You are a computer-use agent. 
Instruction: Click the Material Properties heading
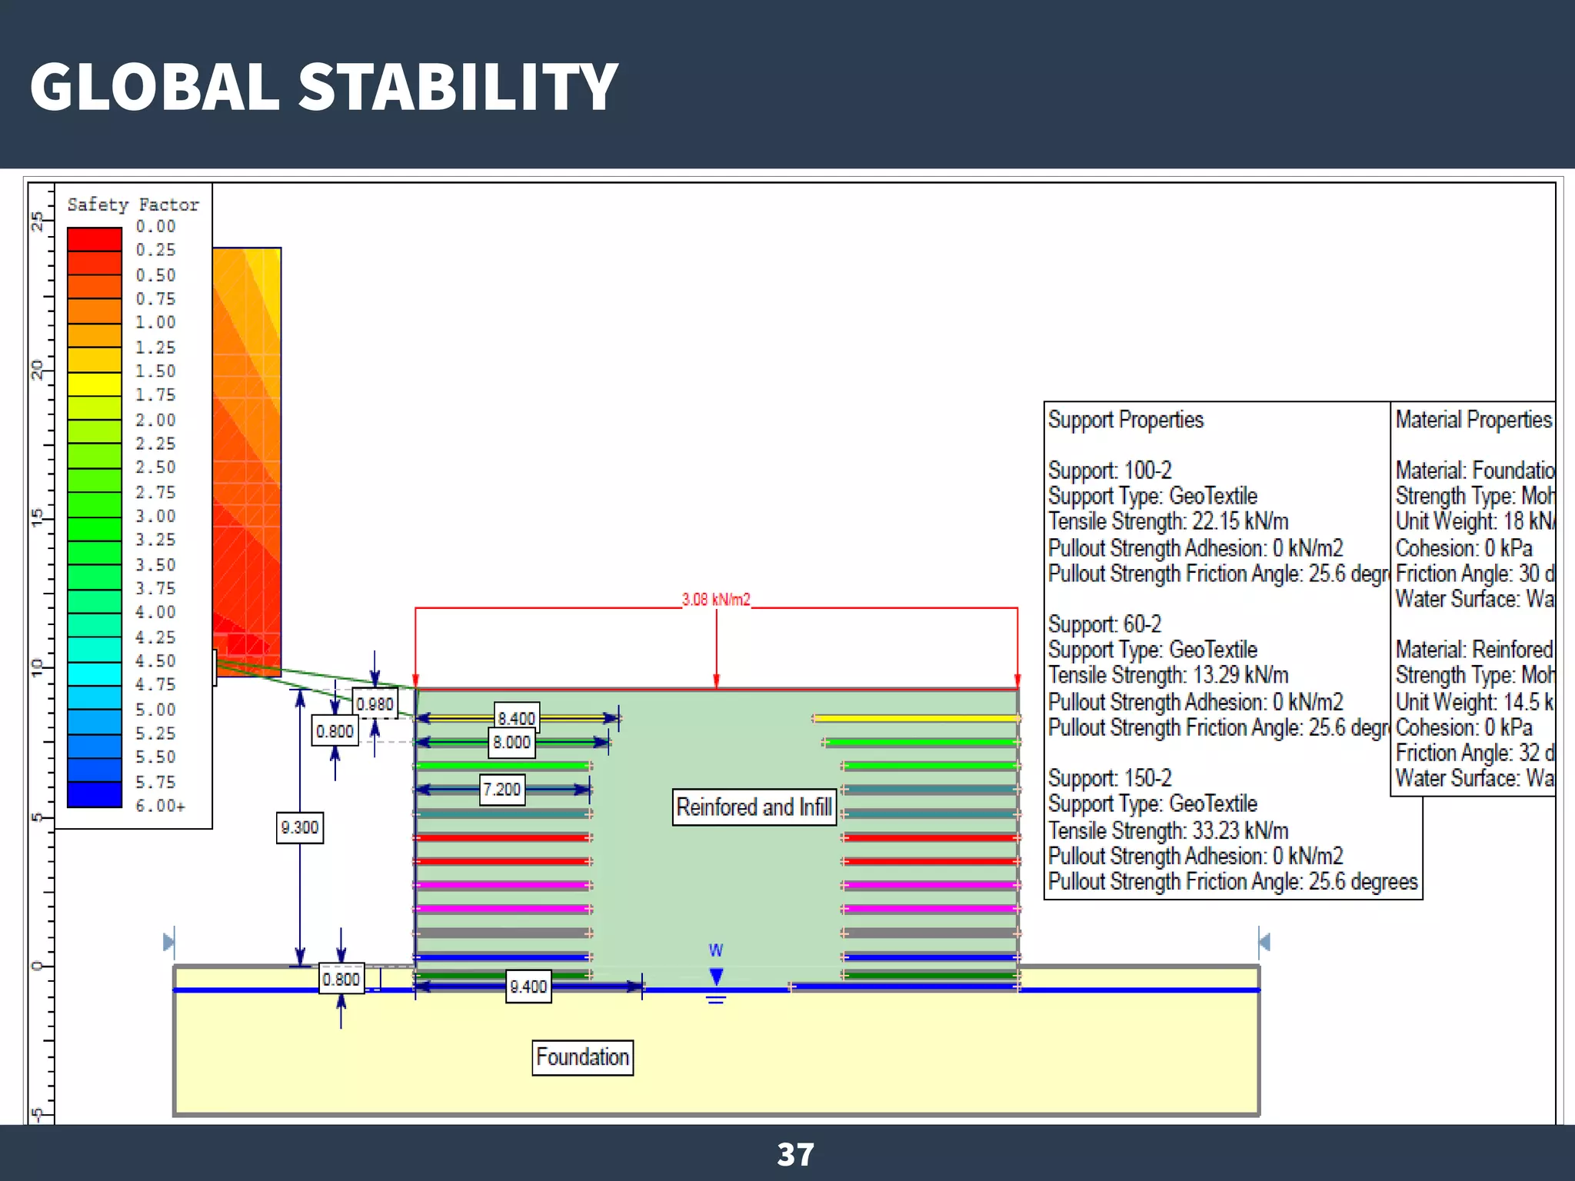1473,420
